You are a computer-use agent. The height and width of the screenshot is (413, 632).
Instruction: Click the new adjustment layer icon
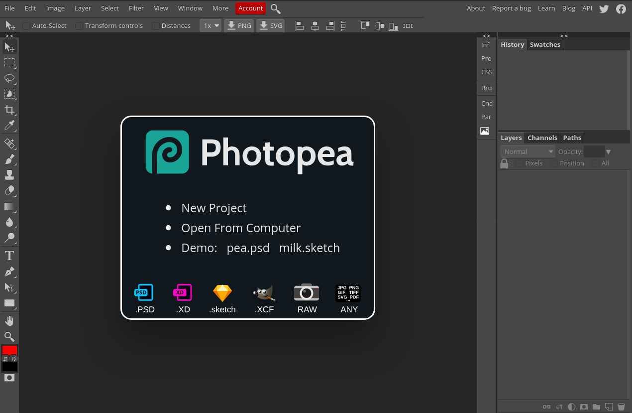[x=571, y=407]
